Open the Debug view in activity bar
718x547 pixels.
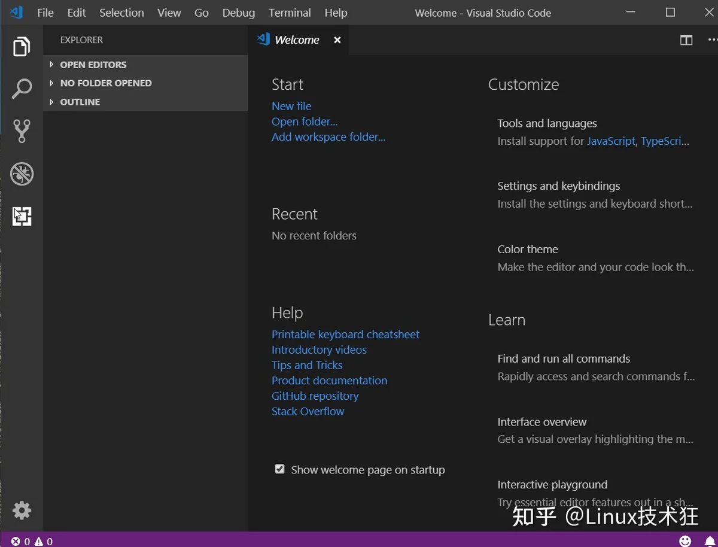[x=22, y=174]
